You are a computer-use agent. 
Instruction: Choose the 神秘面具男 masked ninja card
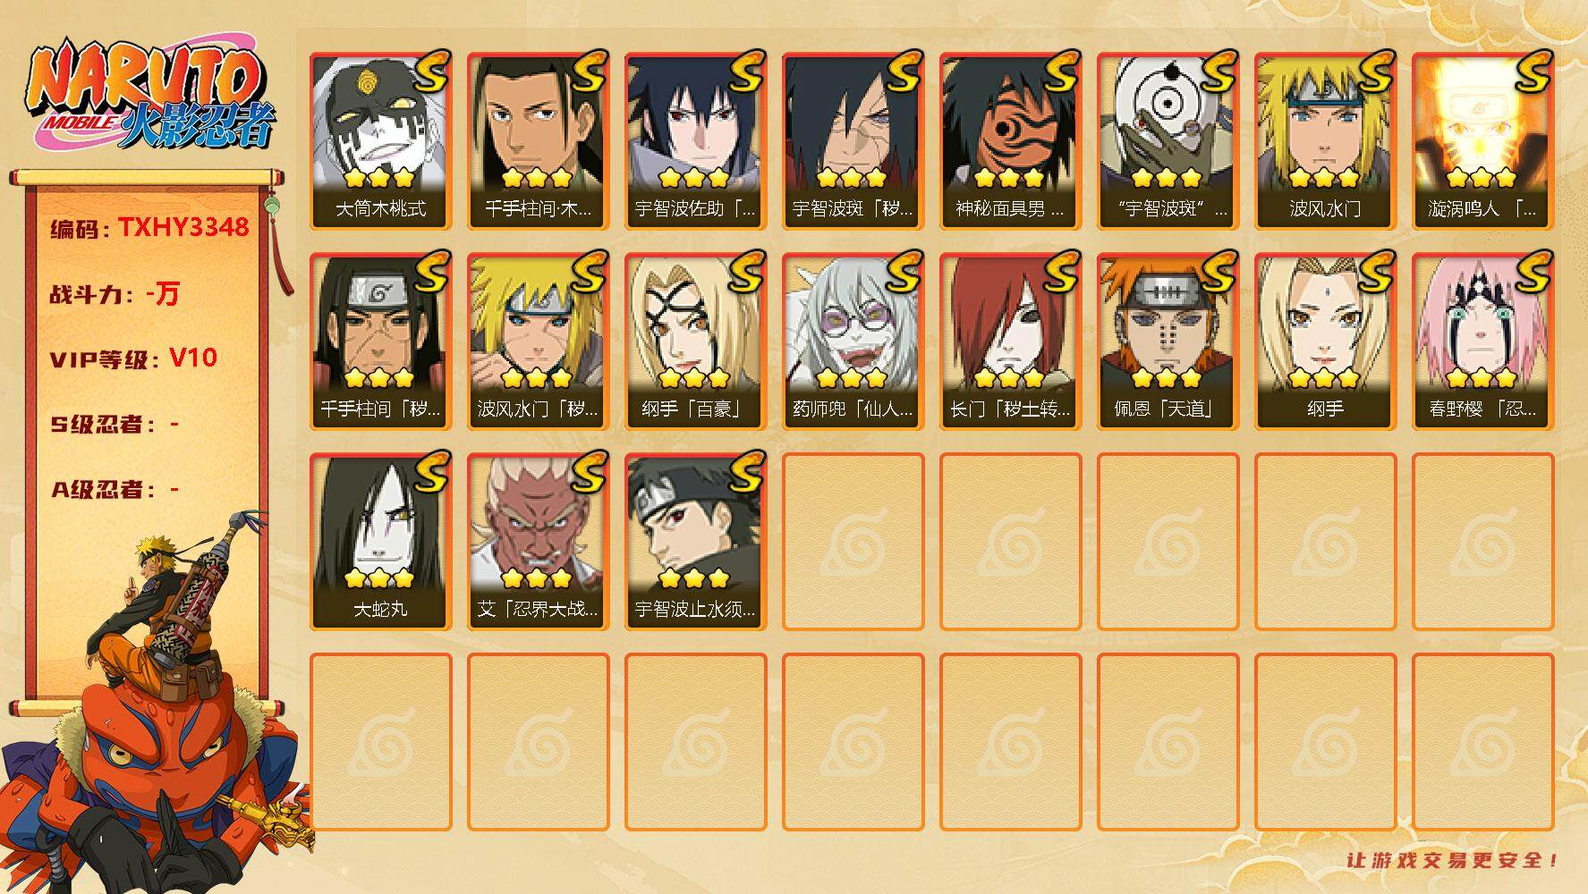click(x=1010, y=141)
